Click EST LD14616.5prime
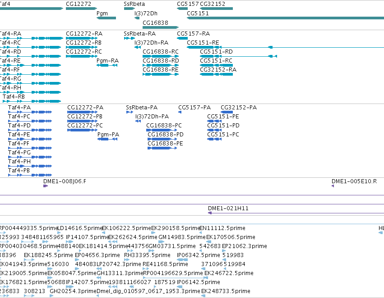 click(59, 233)
